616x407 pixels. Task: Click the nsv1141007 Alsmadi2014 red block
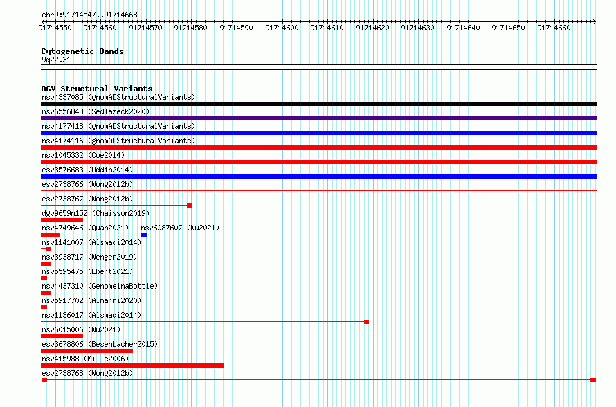coord(48,249)
